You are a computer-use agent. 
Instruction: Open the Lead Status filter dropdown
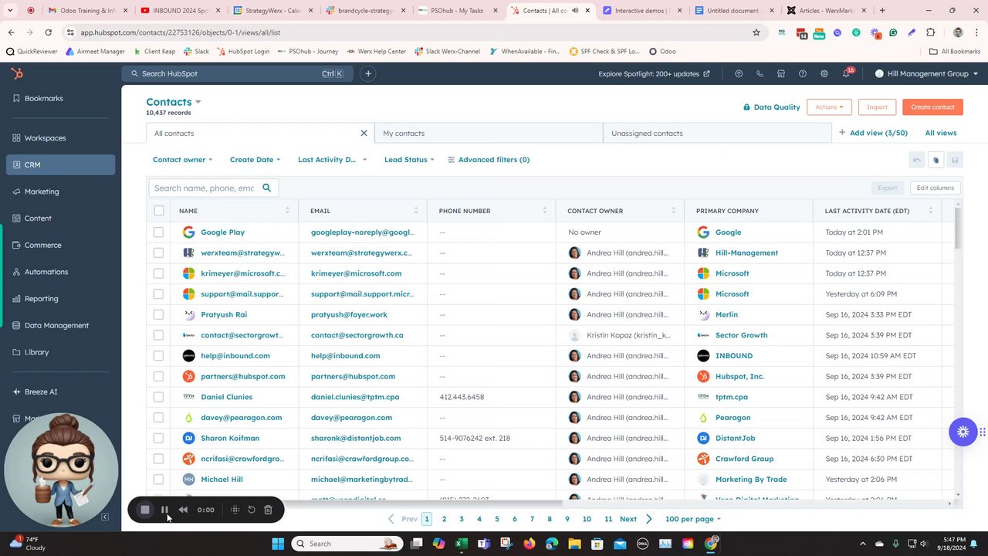[409, 160]
